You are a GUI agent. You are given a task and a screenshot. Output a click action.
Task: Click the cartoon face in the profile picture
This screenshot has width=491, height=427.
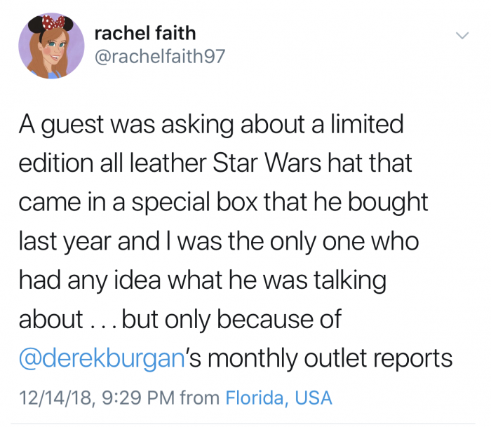[53, 48]
